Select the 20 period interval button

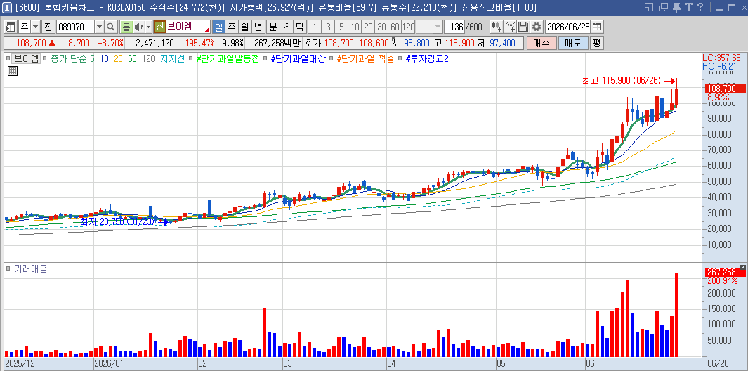tap(368, 27)
